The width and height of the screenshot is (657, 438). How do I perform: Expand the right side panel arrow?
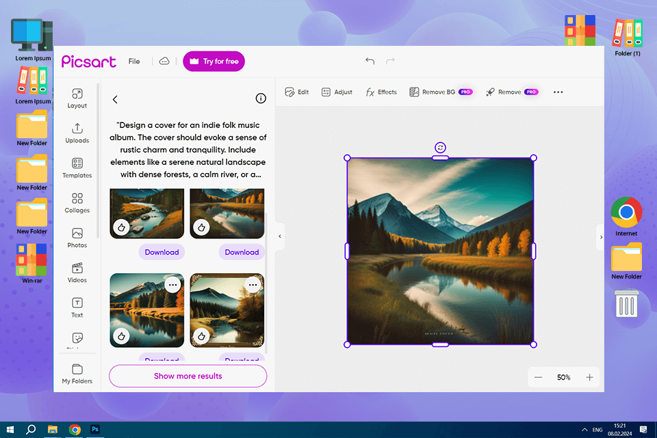click(x=601, y=237)
